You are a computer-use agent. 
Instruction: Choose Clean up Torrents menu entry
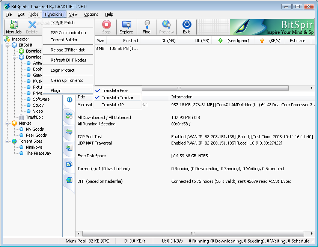pos(68,80)
